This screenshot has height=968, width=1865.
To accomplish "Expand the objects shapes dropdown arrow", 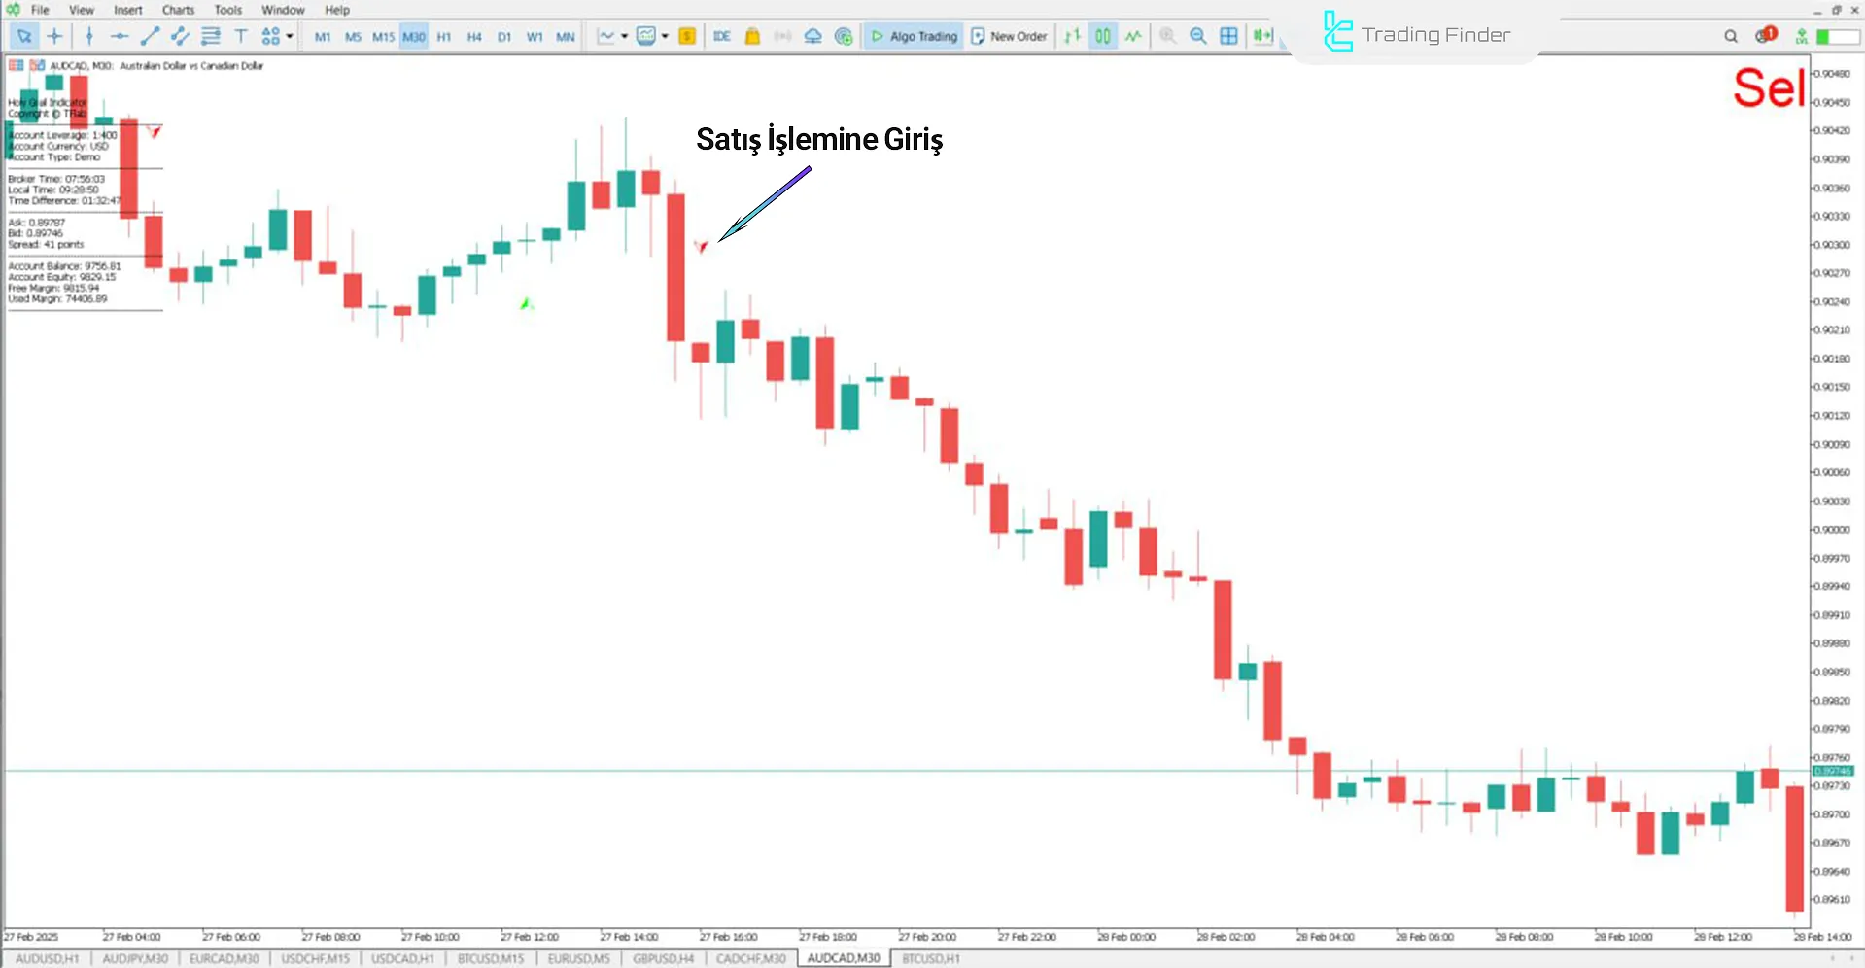I will tap(290, 36).
